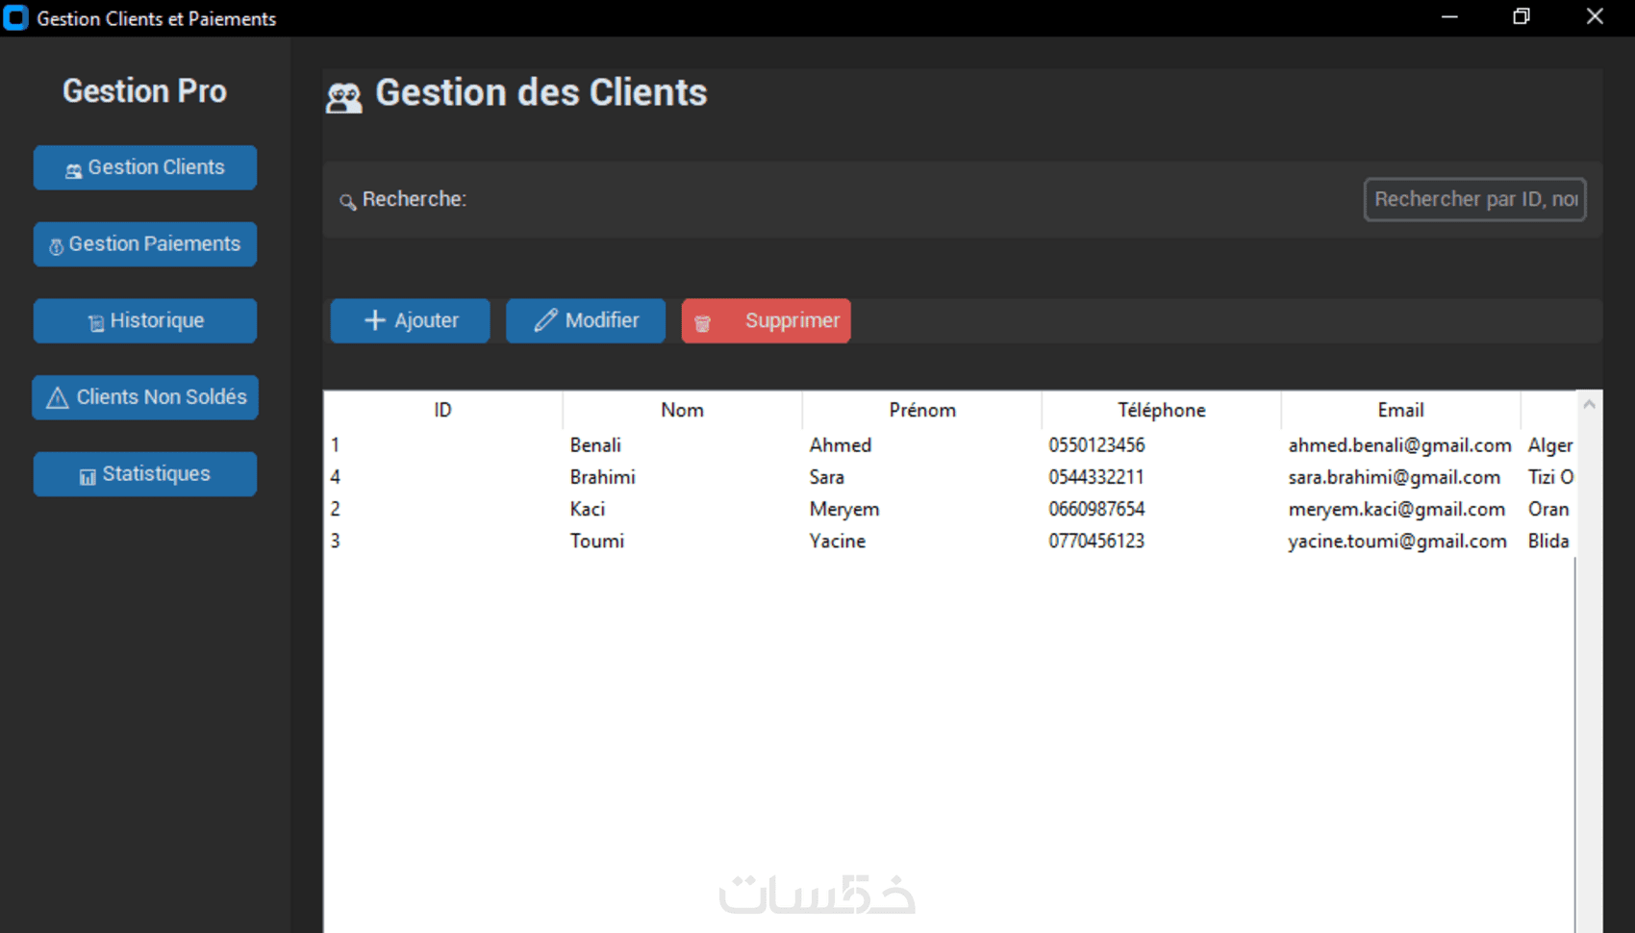Click phone number 0770456123
Image resolution: width=1635 pixels, height=933 pixels.
[x=1096, y=541]
